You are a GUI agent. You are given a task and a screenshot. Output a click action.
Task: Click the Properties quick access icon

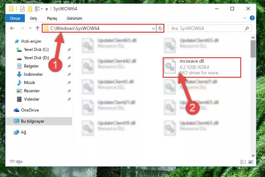click(x=22, y=9)
